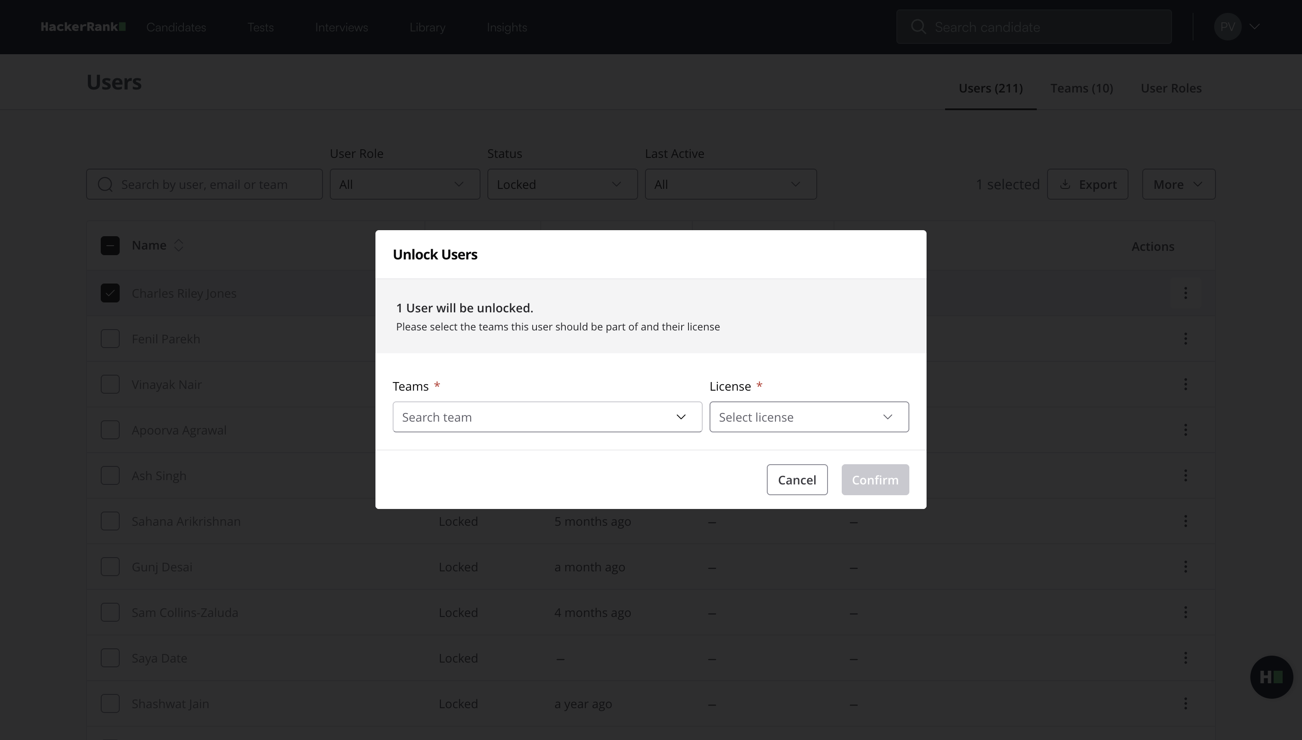The image size is (1302, 740).
Task: Uncheck the Charles Riley Jones checkbox
Action: pyautogui.click(x=110, y=293)
